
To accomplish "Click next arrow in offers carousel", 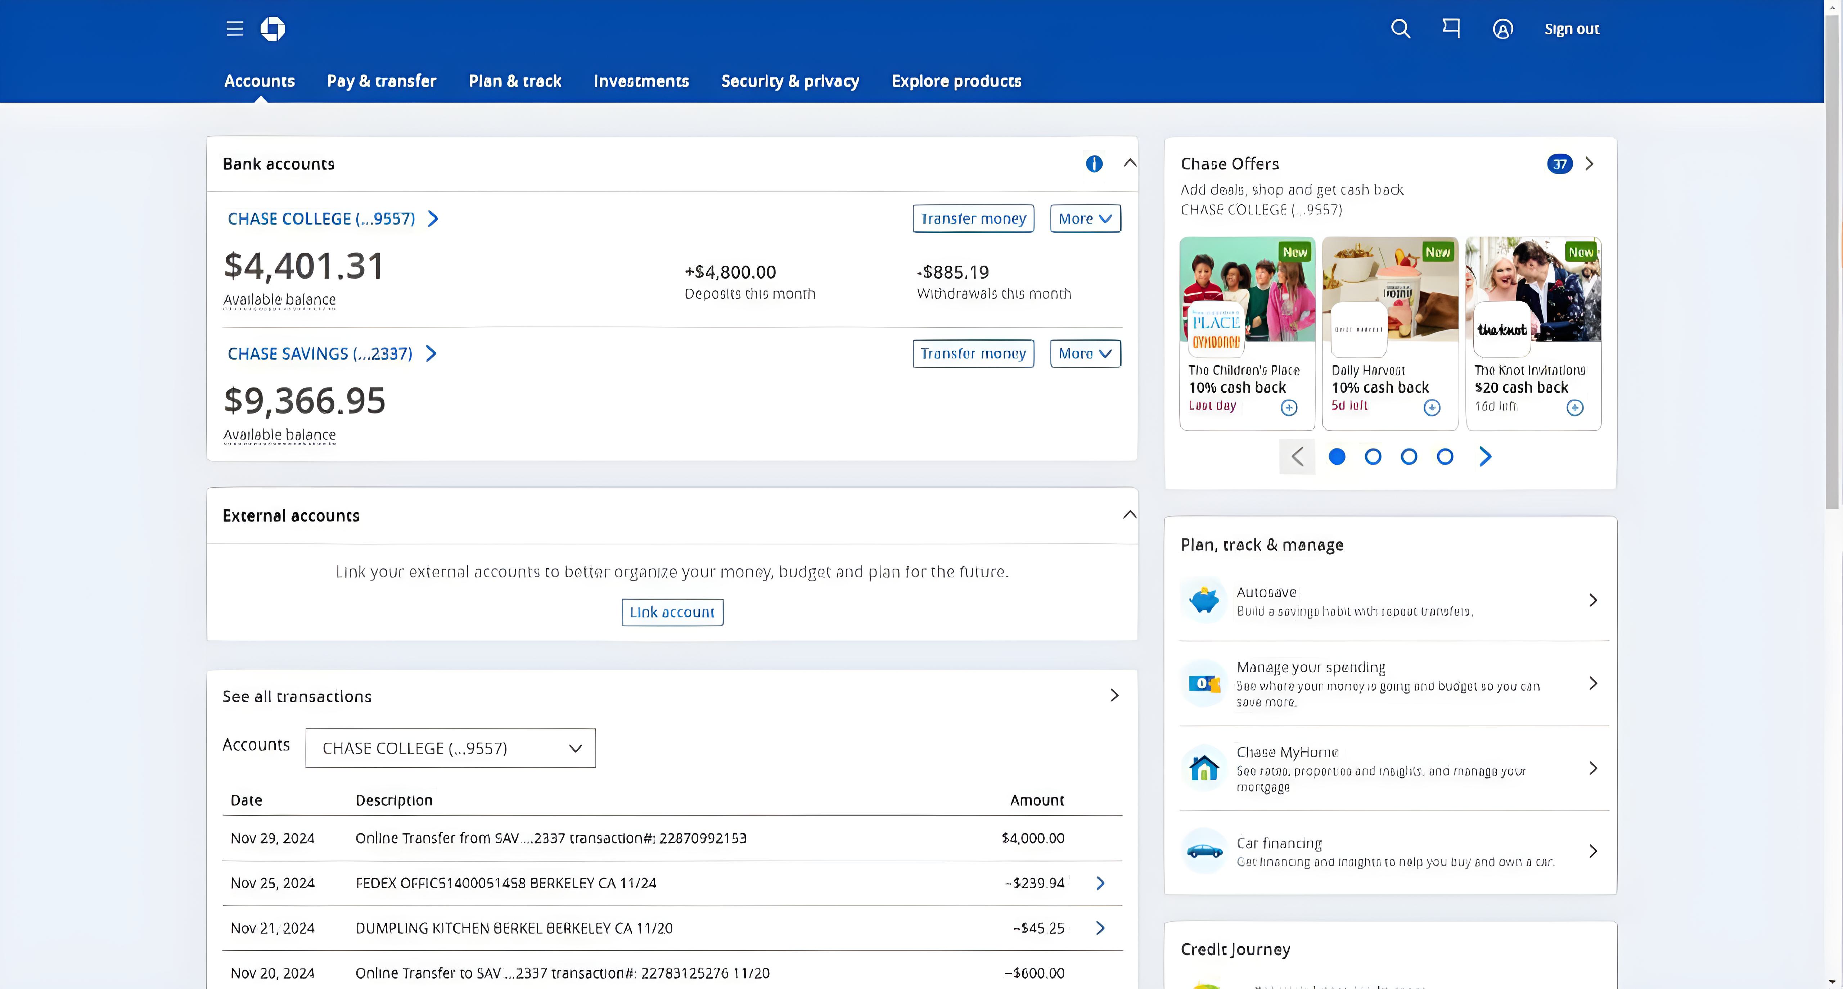I will coord(1485,456).
